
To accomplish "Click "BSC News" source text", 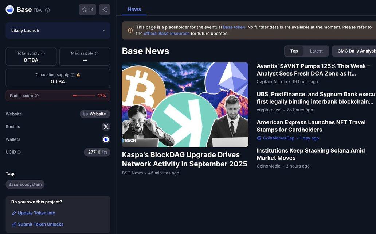I will click(132, 173).
